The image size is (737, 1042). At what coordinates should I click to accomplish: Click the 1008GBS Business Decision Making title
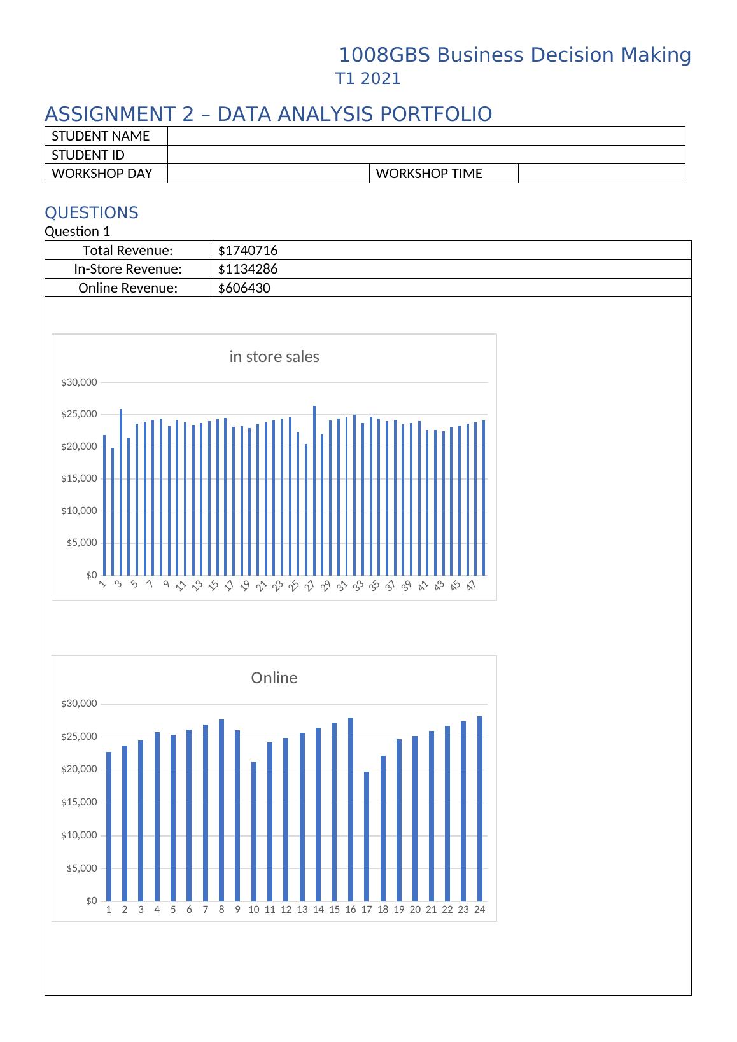point(514,56)
